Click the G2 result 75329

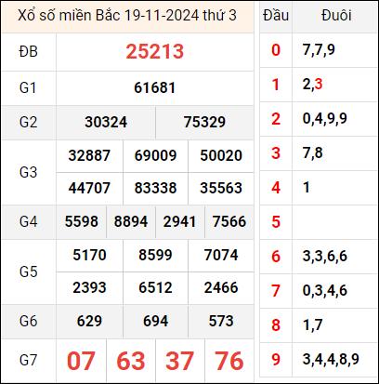(204, 122)
